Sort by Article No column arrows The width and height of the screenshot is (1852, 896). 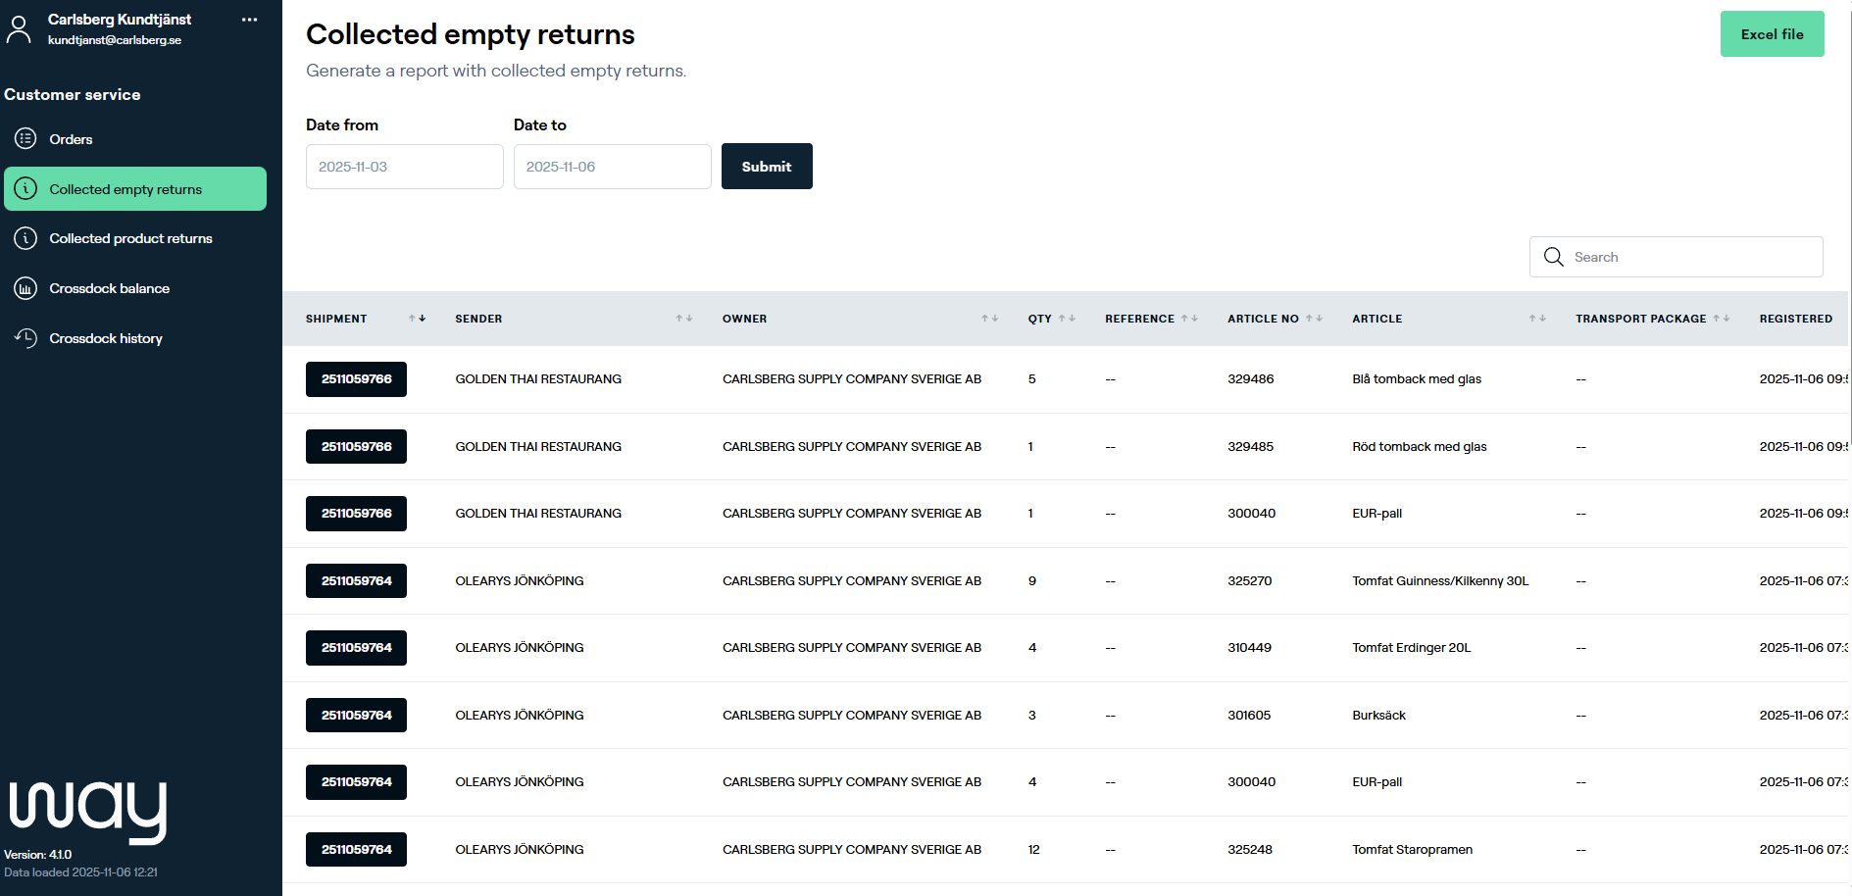1314,319
